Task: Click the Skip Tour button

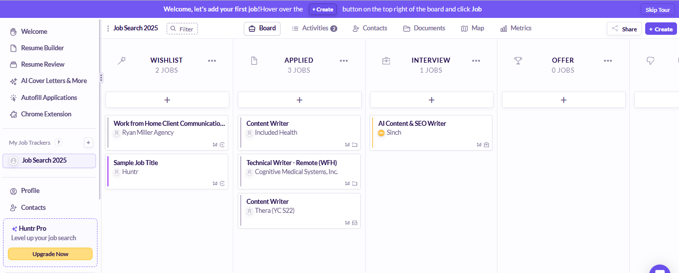Action: pyautogui.click(x=658, y=9)
